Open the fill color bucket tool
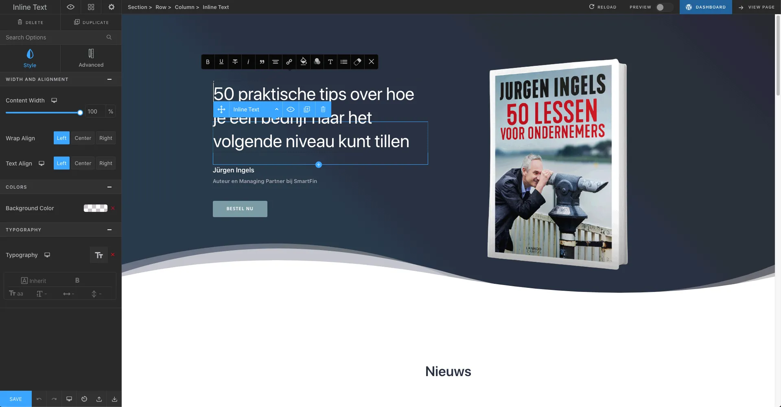781x407 pixels. coord(303,62)
